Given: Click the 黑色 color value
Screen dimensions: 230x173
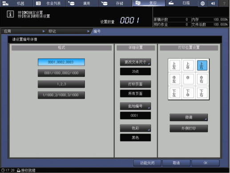Looking at the screenshot, I should [x=135, y=138].
